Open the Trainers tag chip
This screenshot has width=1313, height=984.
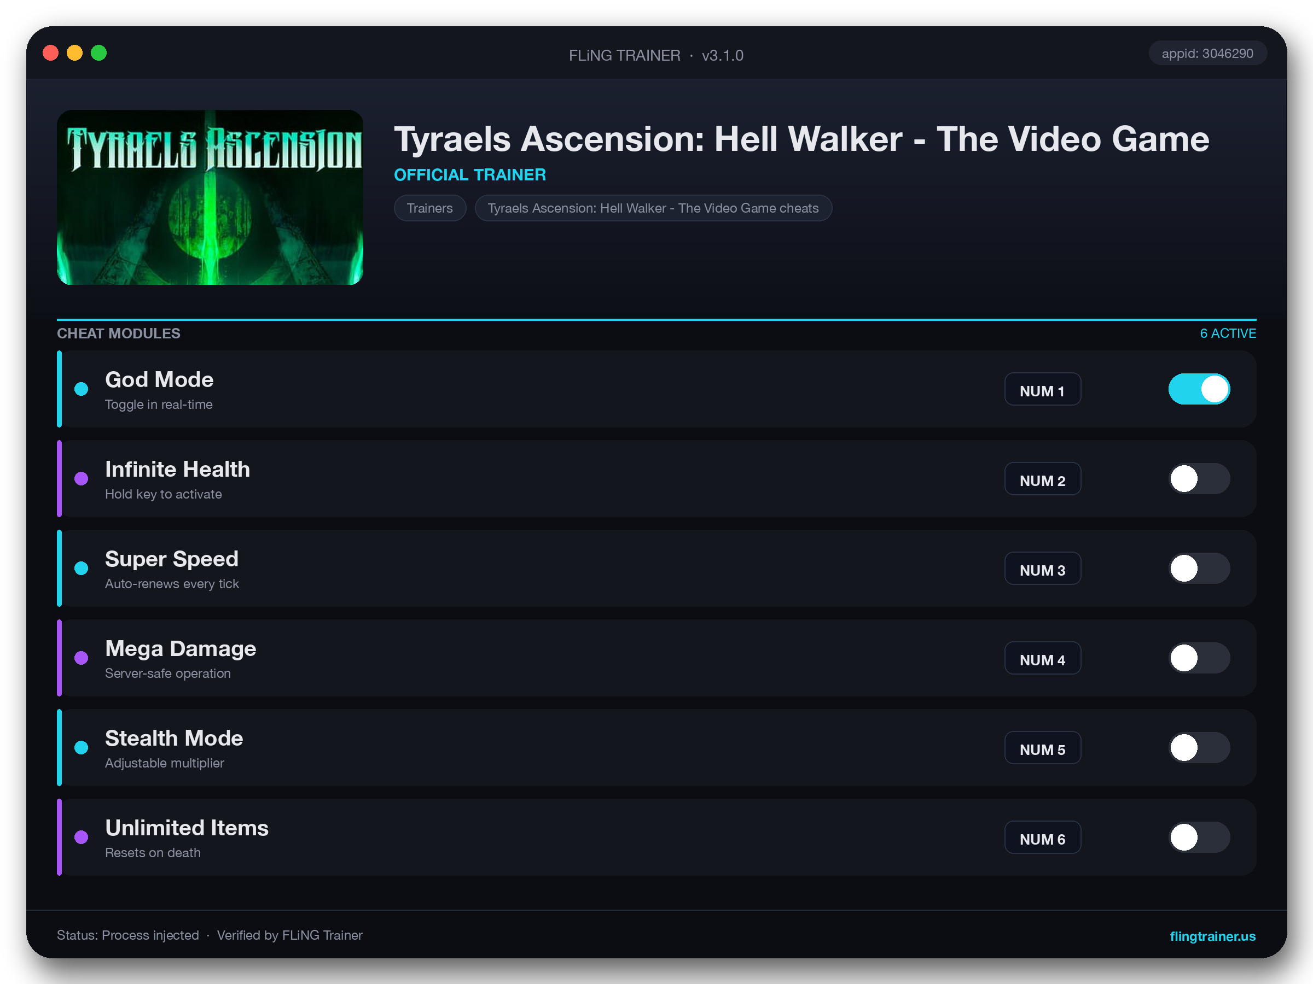click(x=430, y=208)
